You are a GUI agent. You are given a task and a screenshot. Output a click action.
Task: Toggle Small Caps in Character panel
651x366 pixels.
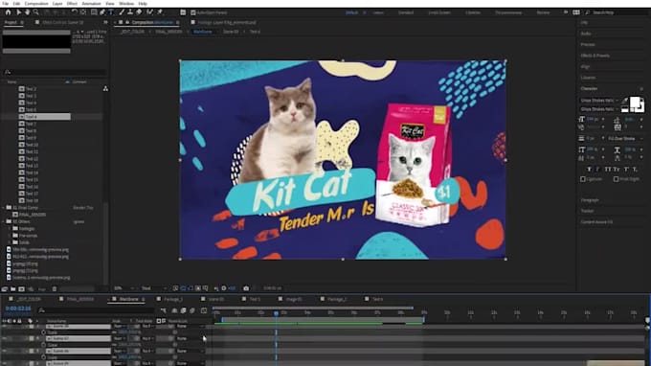(x=617, y=169)
